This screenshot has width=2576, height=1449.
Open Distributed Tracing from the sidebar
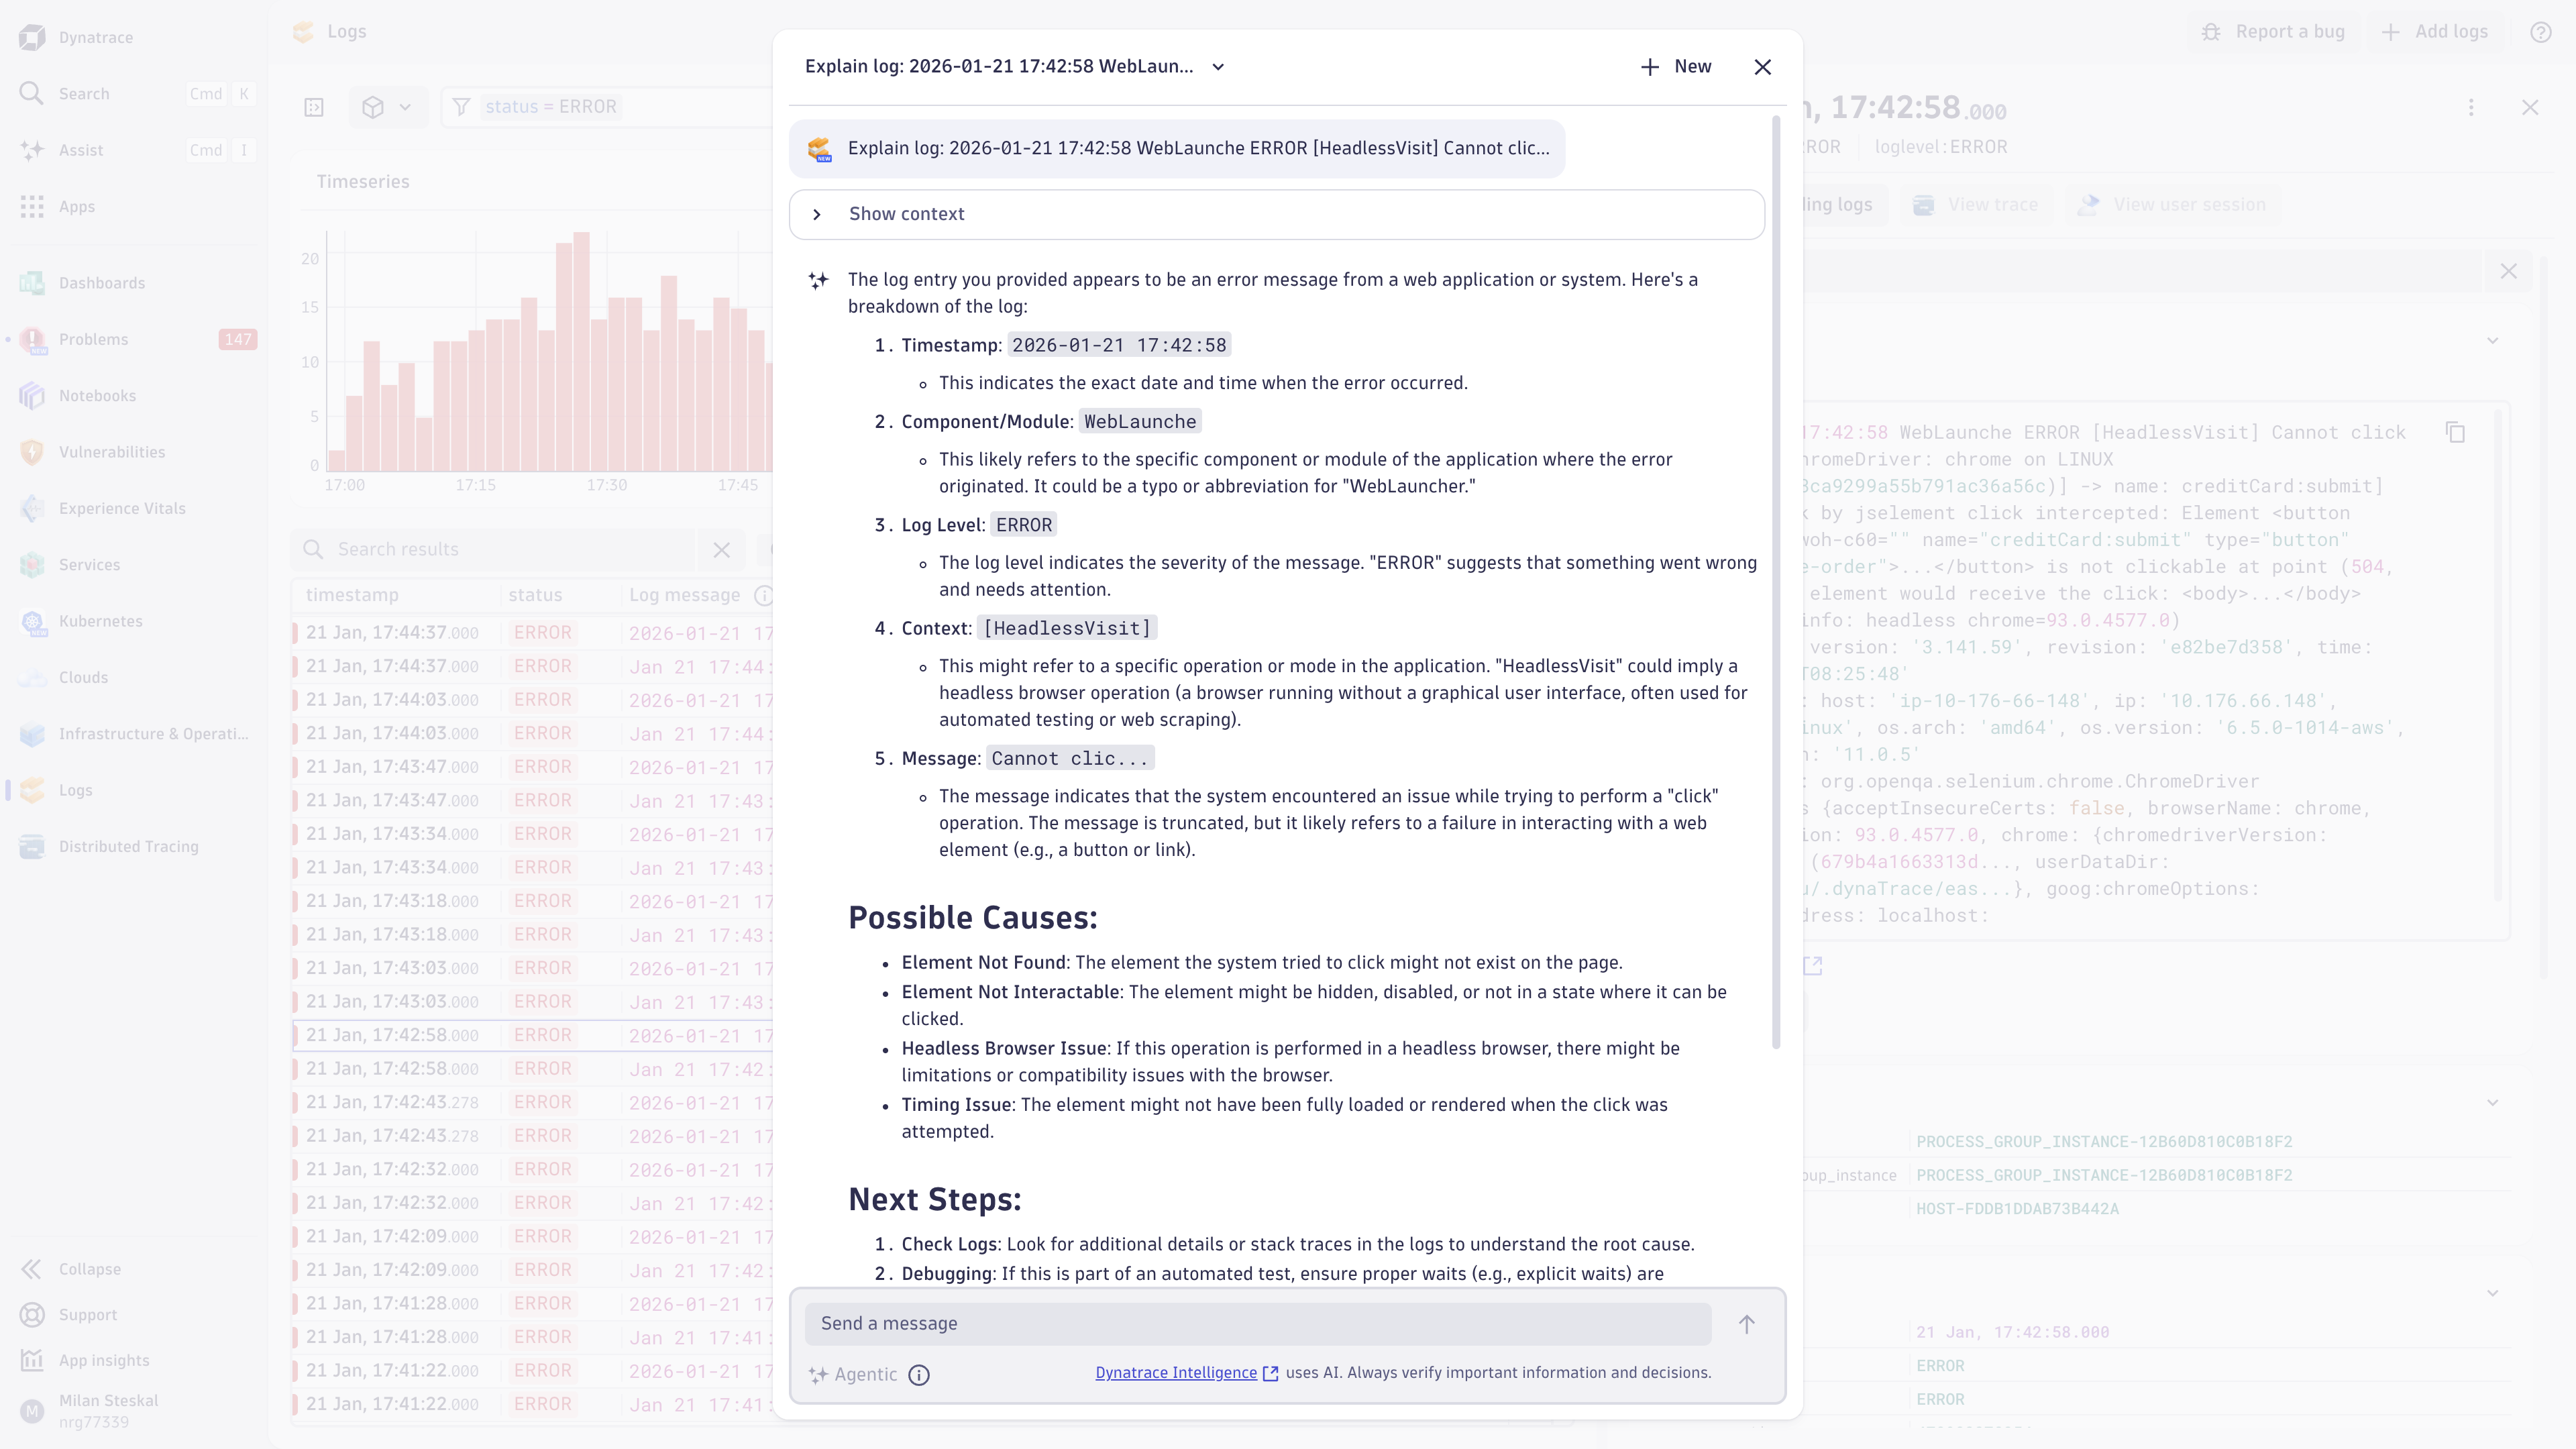pos(128,846)
